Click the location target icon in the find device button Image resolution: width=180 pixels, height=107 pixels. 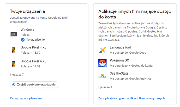click(x=14, y=85)
